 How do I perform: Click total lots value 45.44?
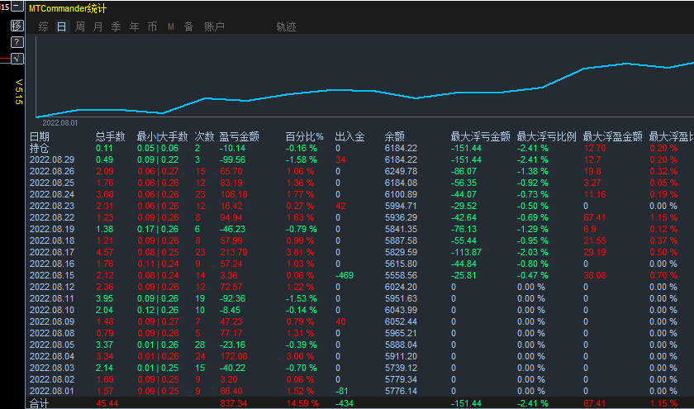click(107, 403)
